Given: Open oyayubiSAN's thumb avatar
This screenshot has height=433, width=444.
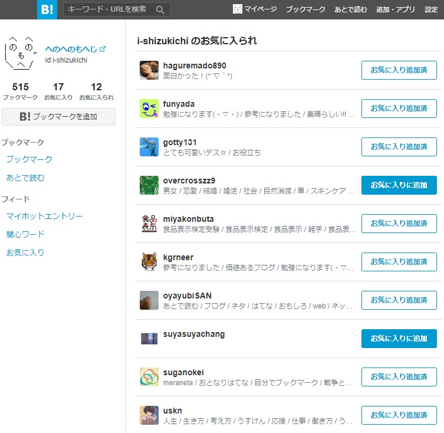Looking at the screenshot, I should tap(149, 300).
